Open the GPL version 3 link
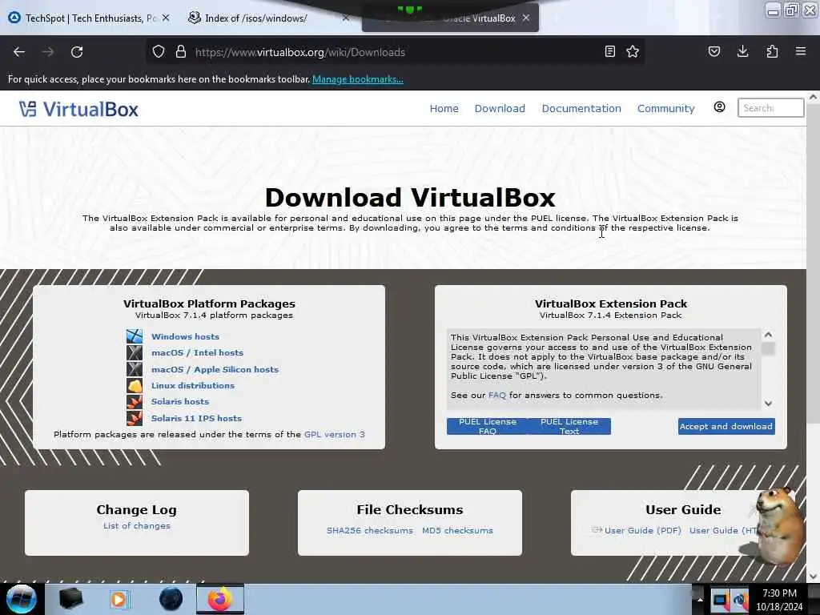The height and width of the screenshot is (615, 820). [x=335, y=434]
